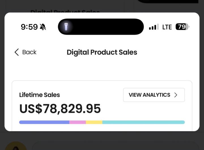Viewport: 204px width, 150px height.
Task: Open the profile avatar at bottom left
Action: [x=16, y=146]
